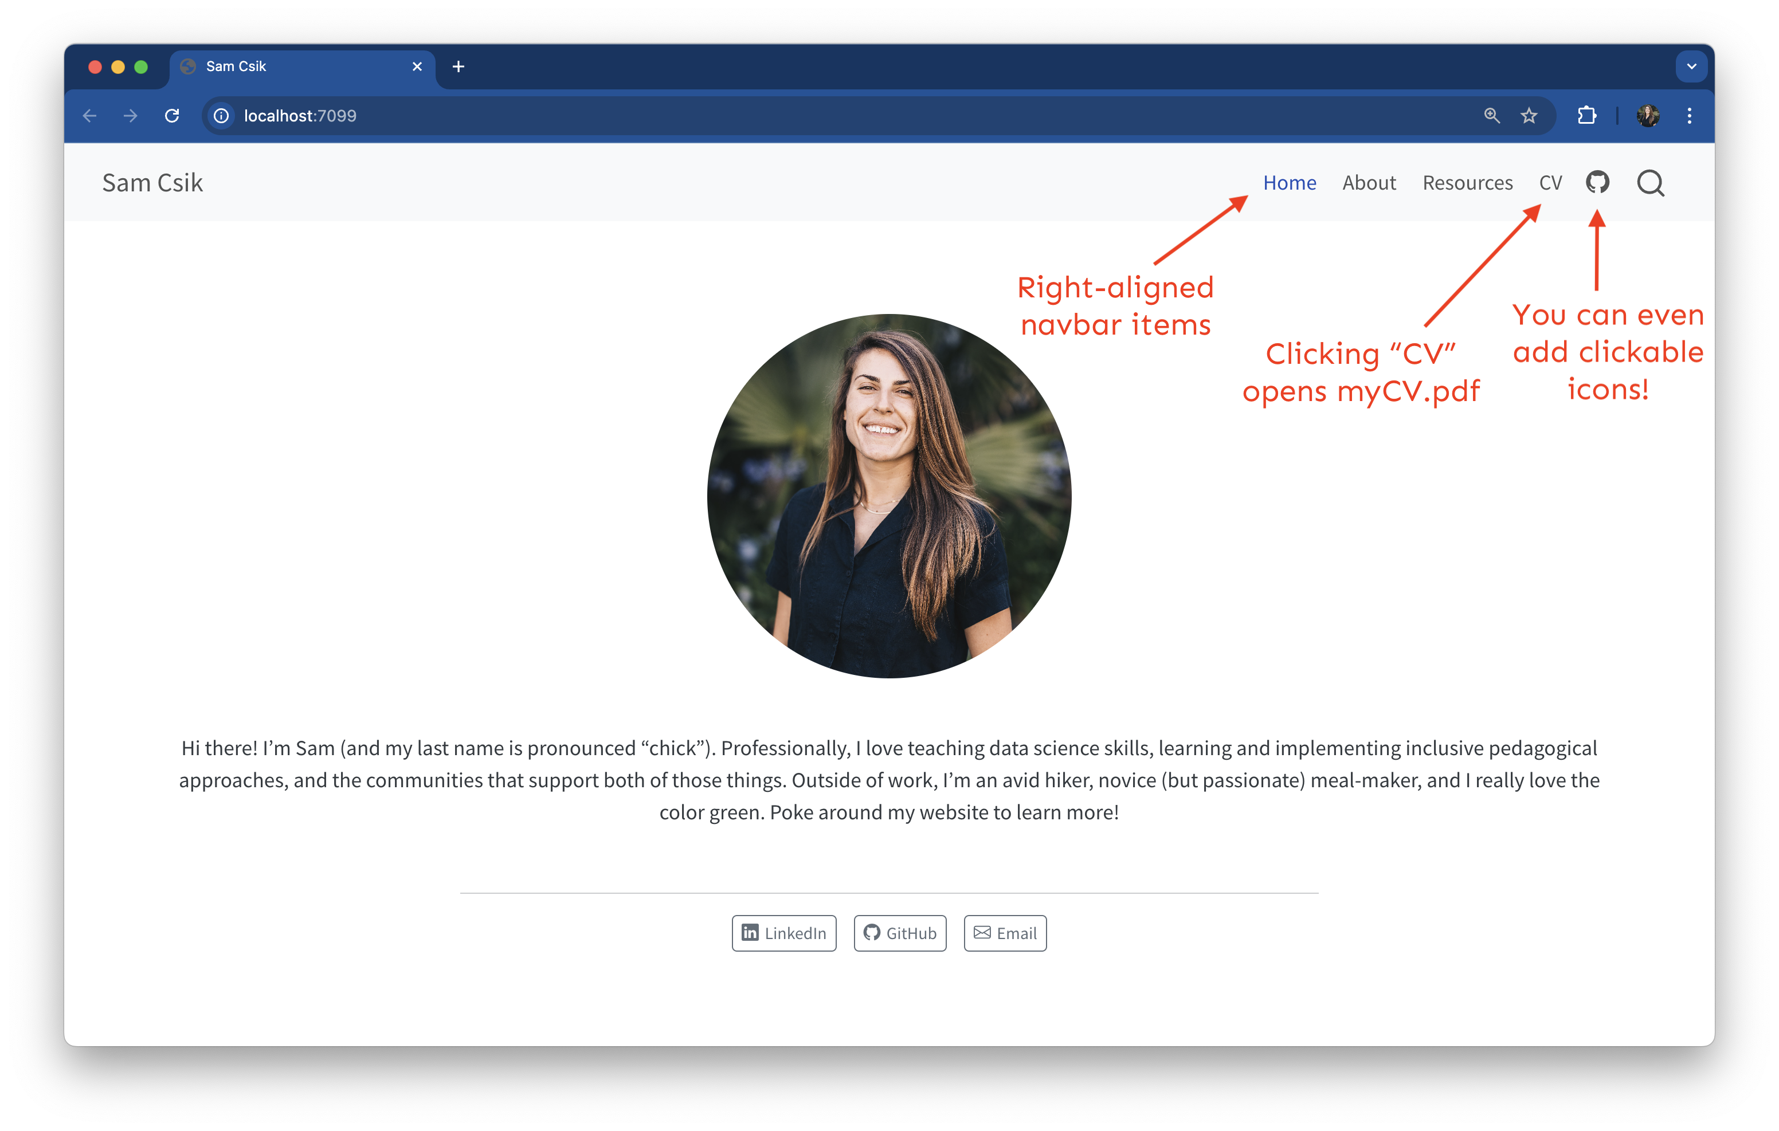Click the Home navbar link
This screenshot has width=1779, height=1131.
click(1289, 183)
